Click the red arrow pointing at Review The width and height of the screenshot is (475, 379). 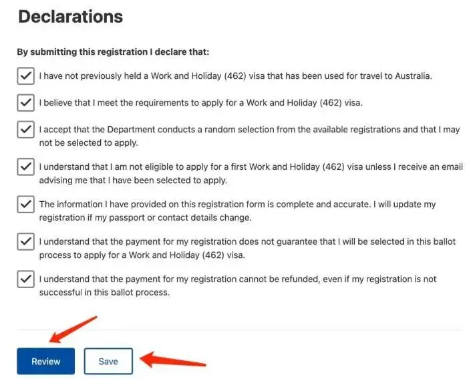pos(73,330)
